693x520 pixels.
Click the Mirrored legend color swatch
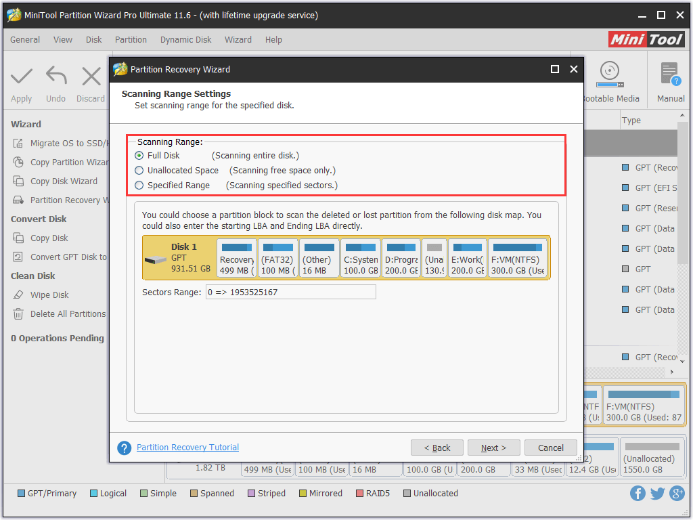click(303, 494)
